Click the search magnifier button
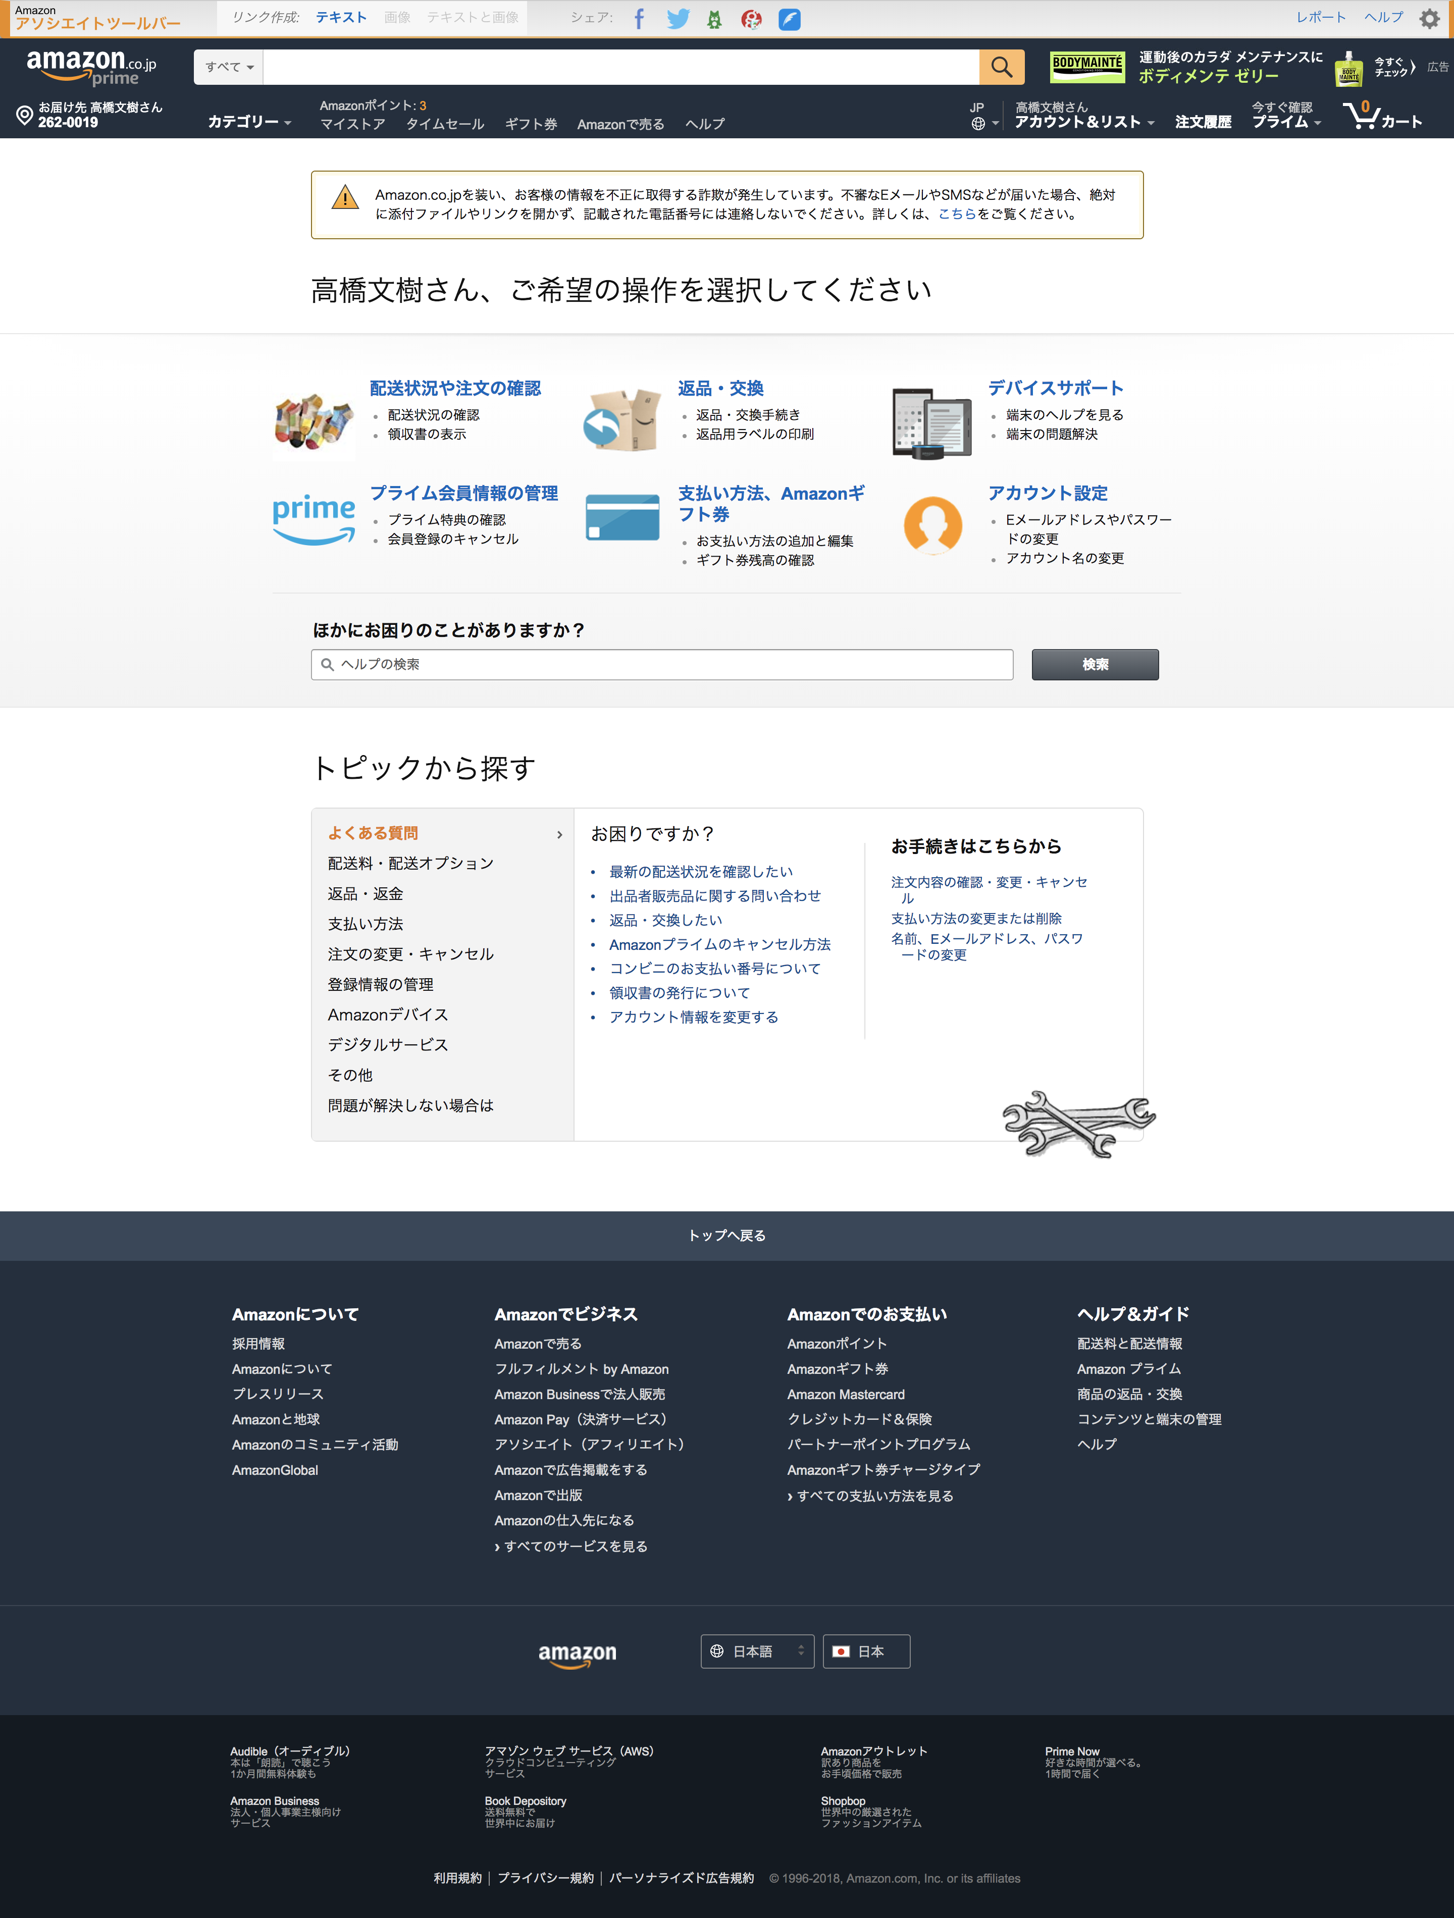Viewport: 1454px width, 1918px height. point(1001,67)
